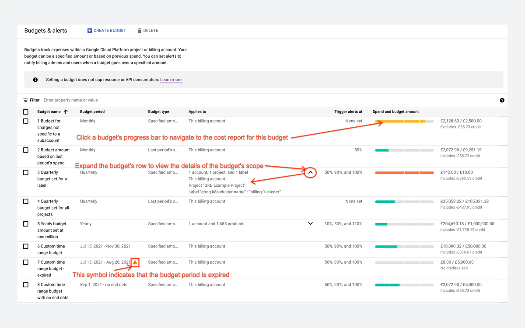Viewport: 525px width, 328px height.
Task: Open the help question mark icon
Action: click(x=502, y=100)
